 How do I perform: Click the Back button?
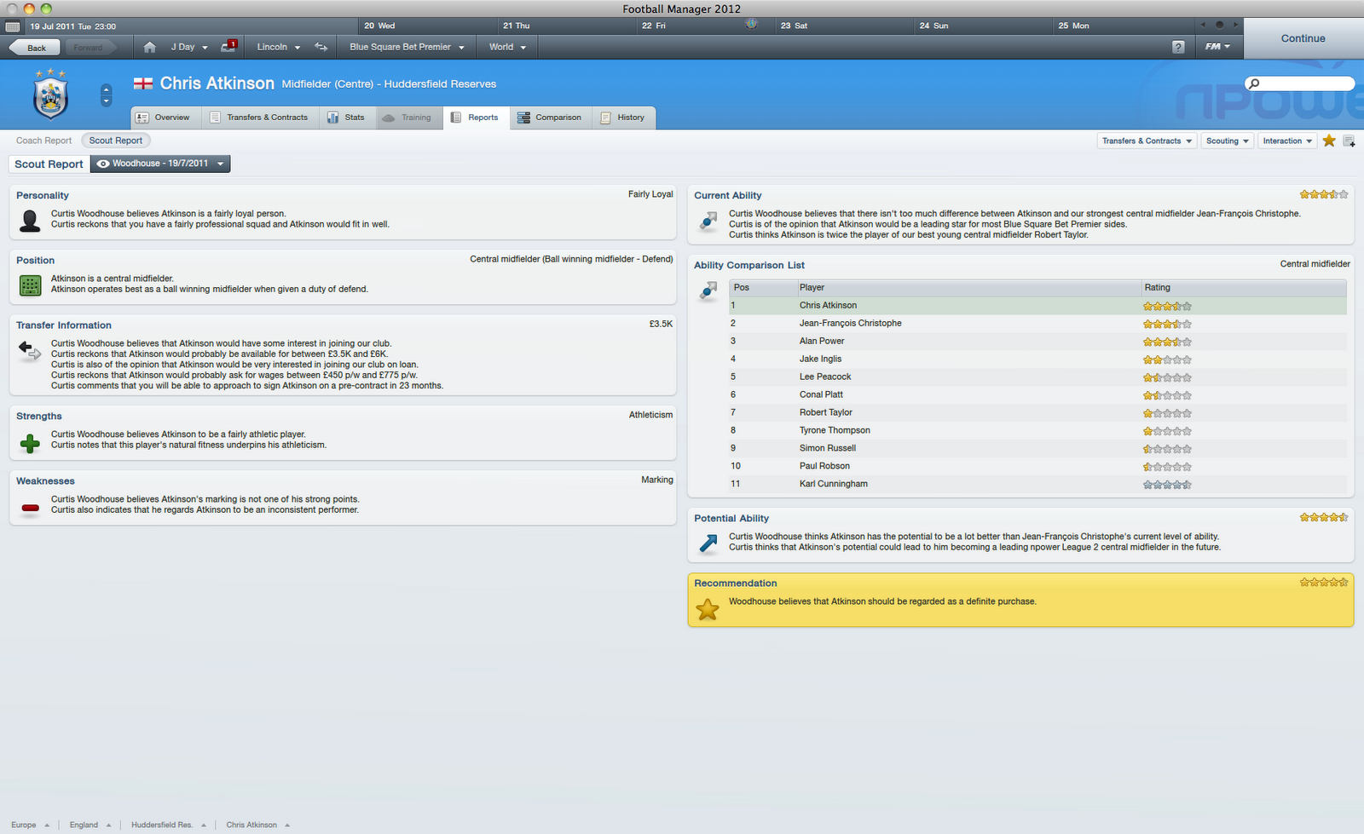34,48
